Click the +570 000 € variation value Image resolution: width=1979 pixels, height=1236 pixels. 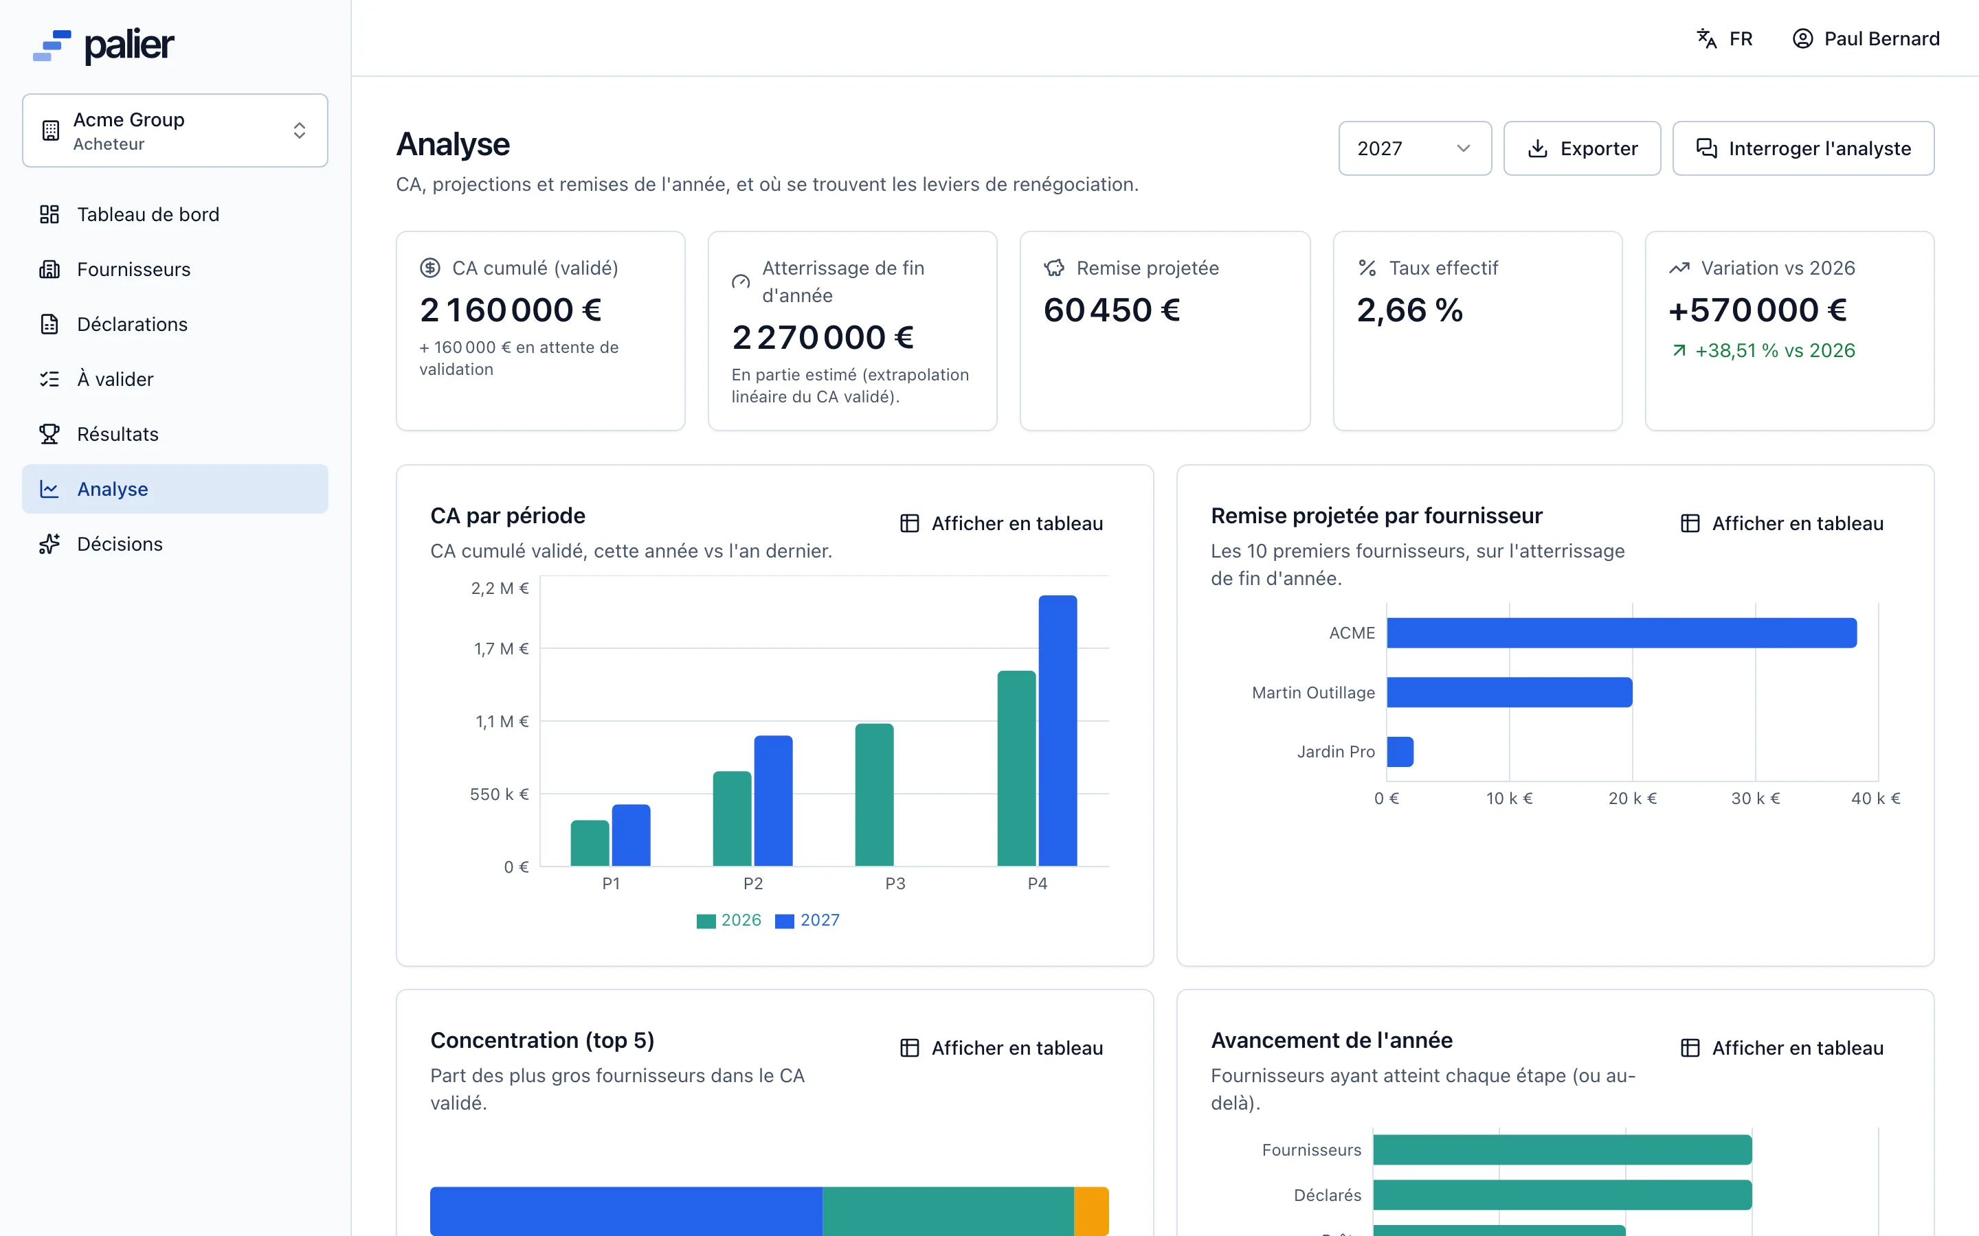pyautogui.click(x=1758, y=310)
